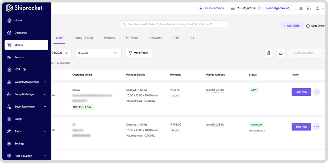This screenshot has width=328, height=163.
Task: Click pickup address of COD order
Action: point(215,90)
